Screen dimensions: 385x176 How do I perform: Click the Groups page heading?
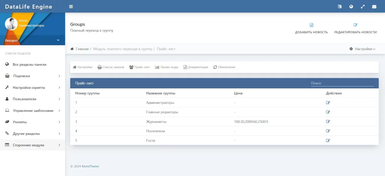click(x=77, y=24)
